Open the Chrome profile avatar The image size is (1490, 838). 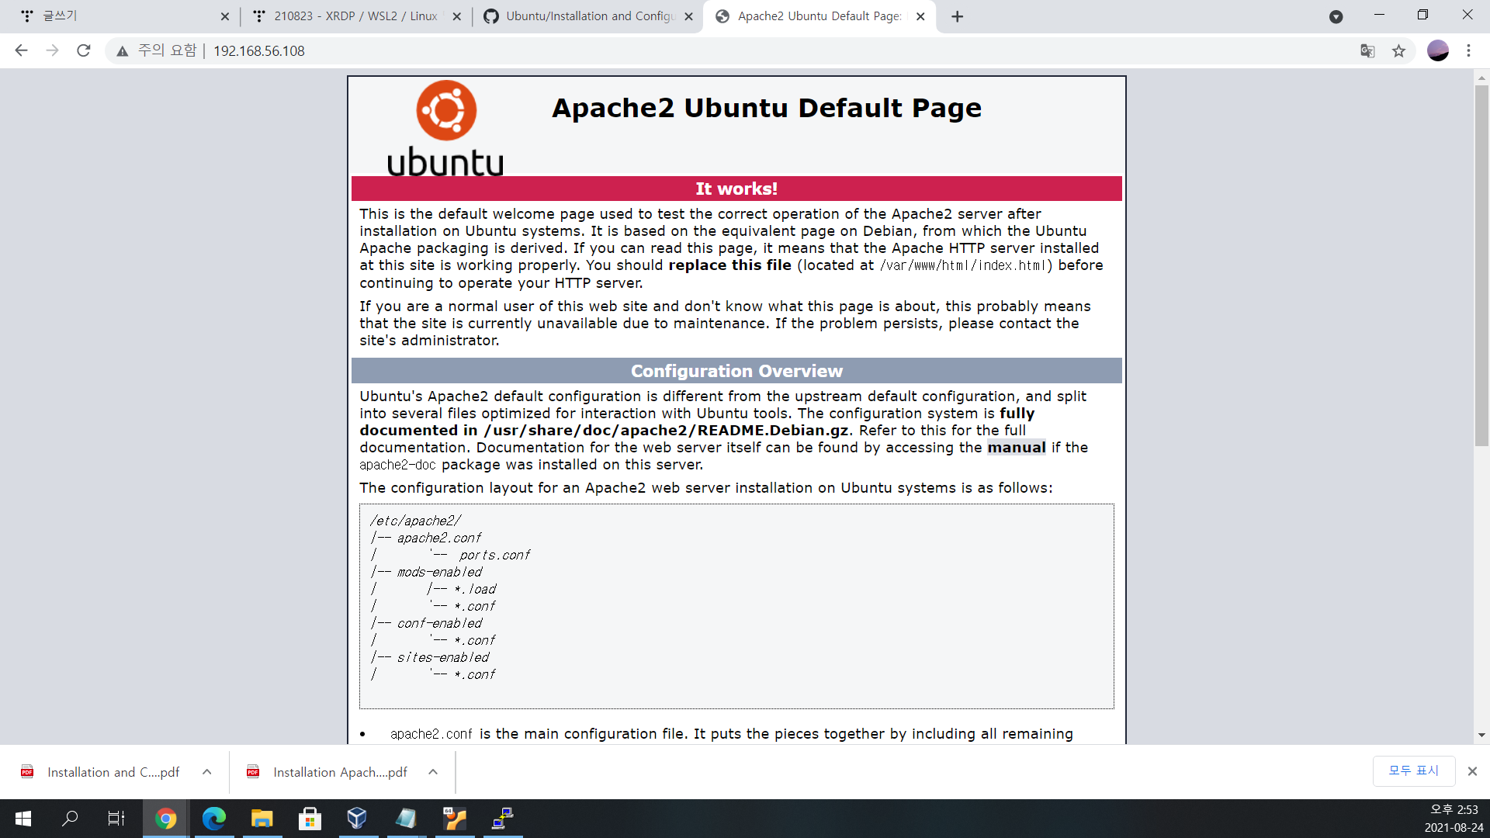coord(1437,50)
